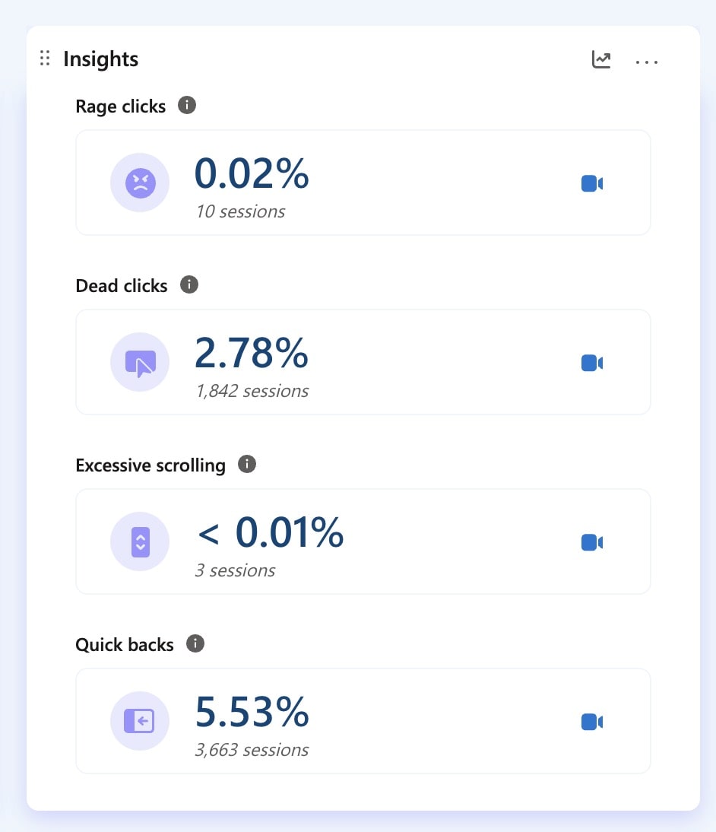Show info tooltip for Dead clicks
This screenshot has height=832, width=716.
(189, 284)
